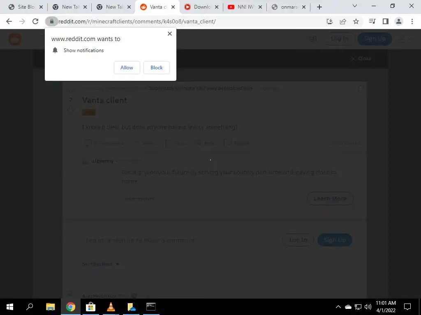421x315 pixels.
Task: Click the post notification bell icon
Action: click(x=361, y=89)
